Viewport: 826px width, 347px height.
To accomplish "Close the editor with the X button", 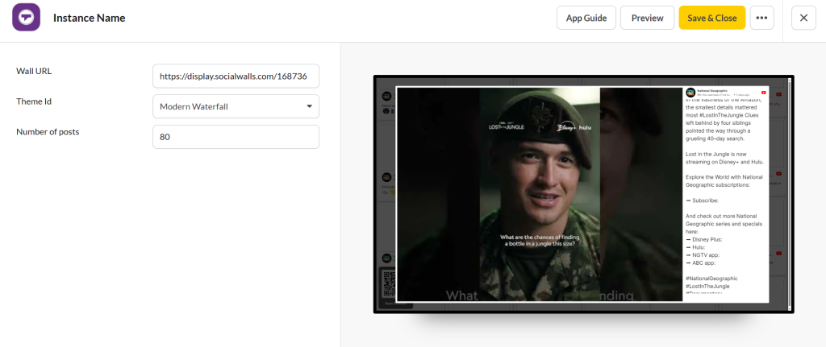I will [803, 18].
